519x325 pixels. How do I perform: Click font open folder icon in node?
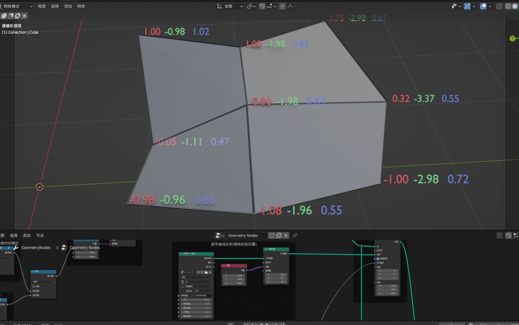[206, 272]
